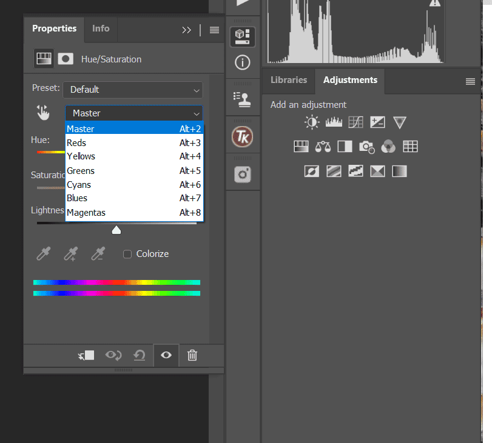This screenshot has height=443, width=492.
Task: Reset the Hue/Saturation adjustment to defaults
Action: tap(139, 356)
